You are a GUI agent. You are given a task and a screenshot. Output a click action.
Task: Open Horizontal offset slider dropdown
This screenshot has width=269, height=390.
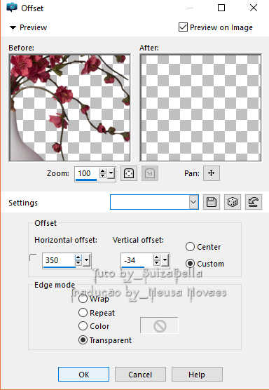(86, 260)
